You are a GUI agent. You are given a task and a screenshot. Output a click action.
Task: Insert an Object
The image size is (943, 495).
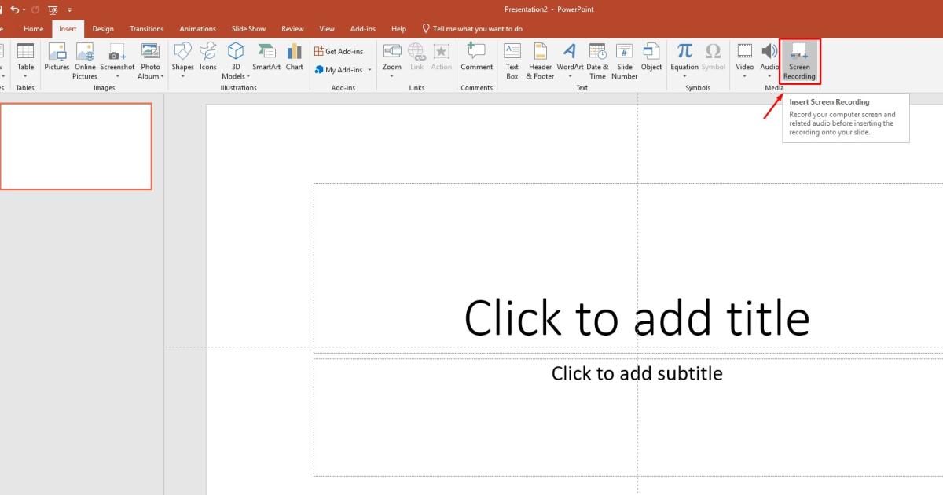click(651, 60)
